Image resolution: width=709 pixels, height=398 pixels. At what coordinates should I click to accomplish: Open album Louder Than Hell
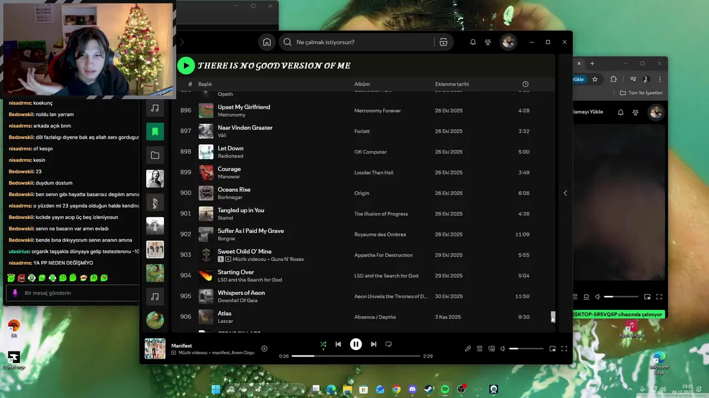point(374,172)
